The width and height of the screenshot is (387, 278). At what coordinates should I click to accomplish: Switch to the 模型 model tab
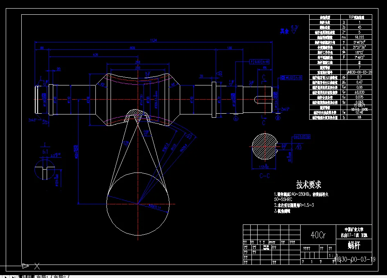tap(27, 276)
